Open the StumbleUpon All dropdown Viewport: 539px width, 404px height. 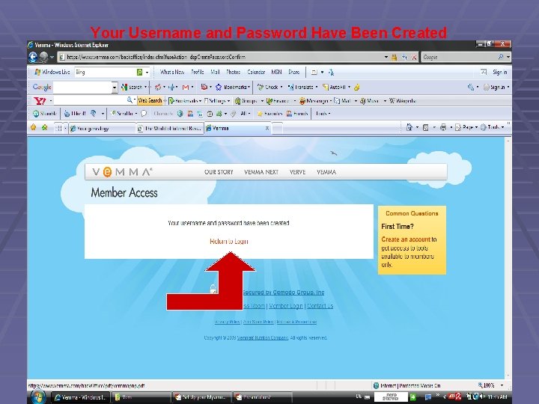pos(245,114)
